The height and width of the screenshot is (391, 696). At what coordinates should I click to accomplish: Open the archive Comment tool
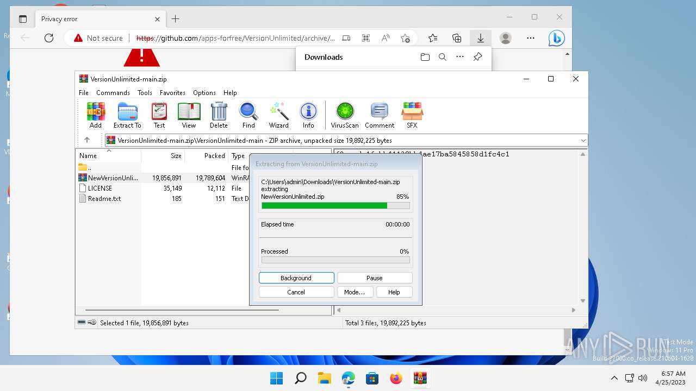[x=380, y=115]
